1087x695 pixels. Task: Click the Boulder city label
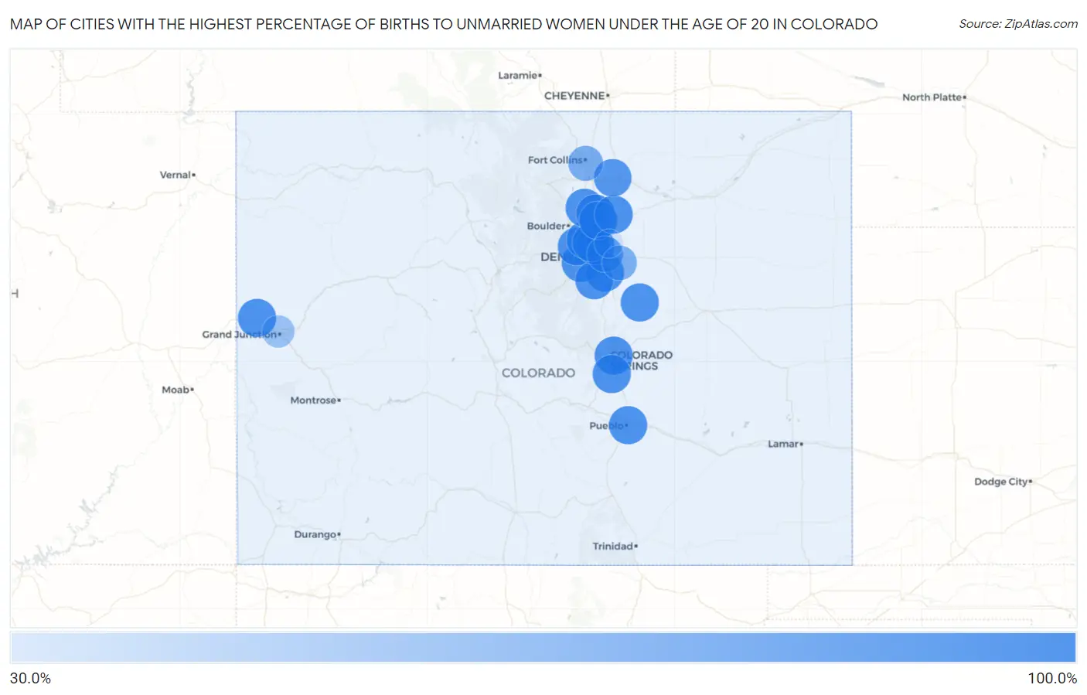[x=547, y=226]
